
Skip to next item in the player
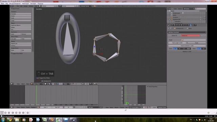(x=23, y=113)
